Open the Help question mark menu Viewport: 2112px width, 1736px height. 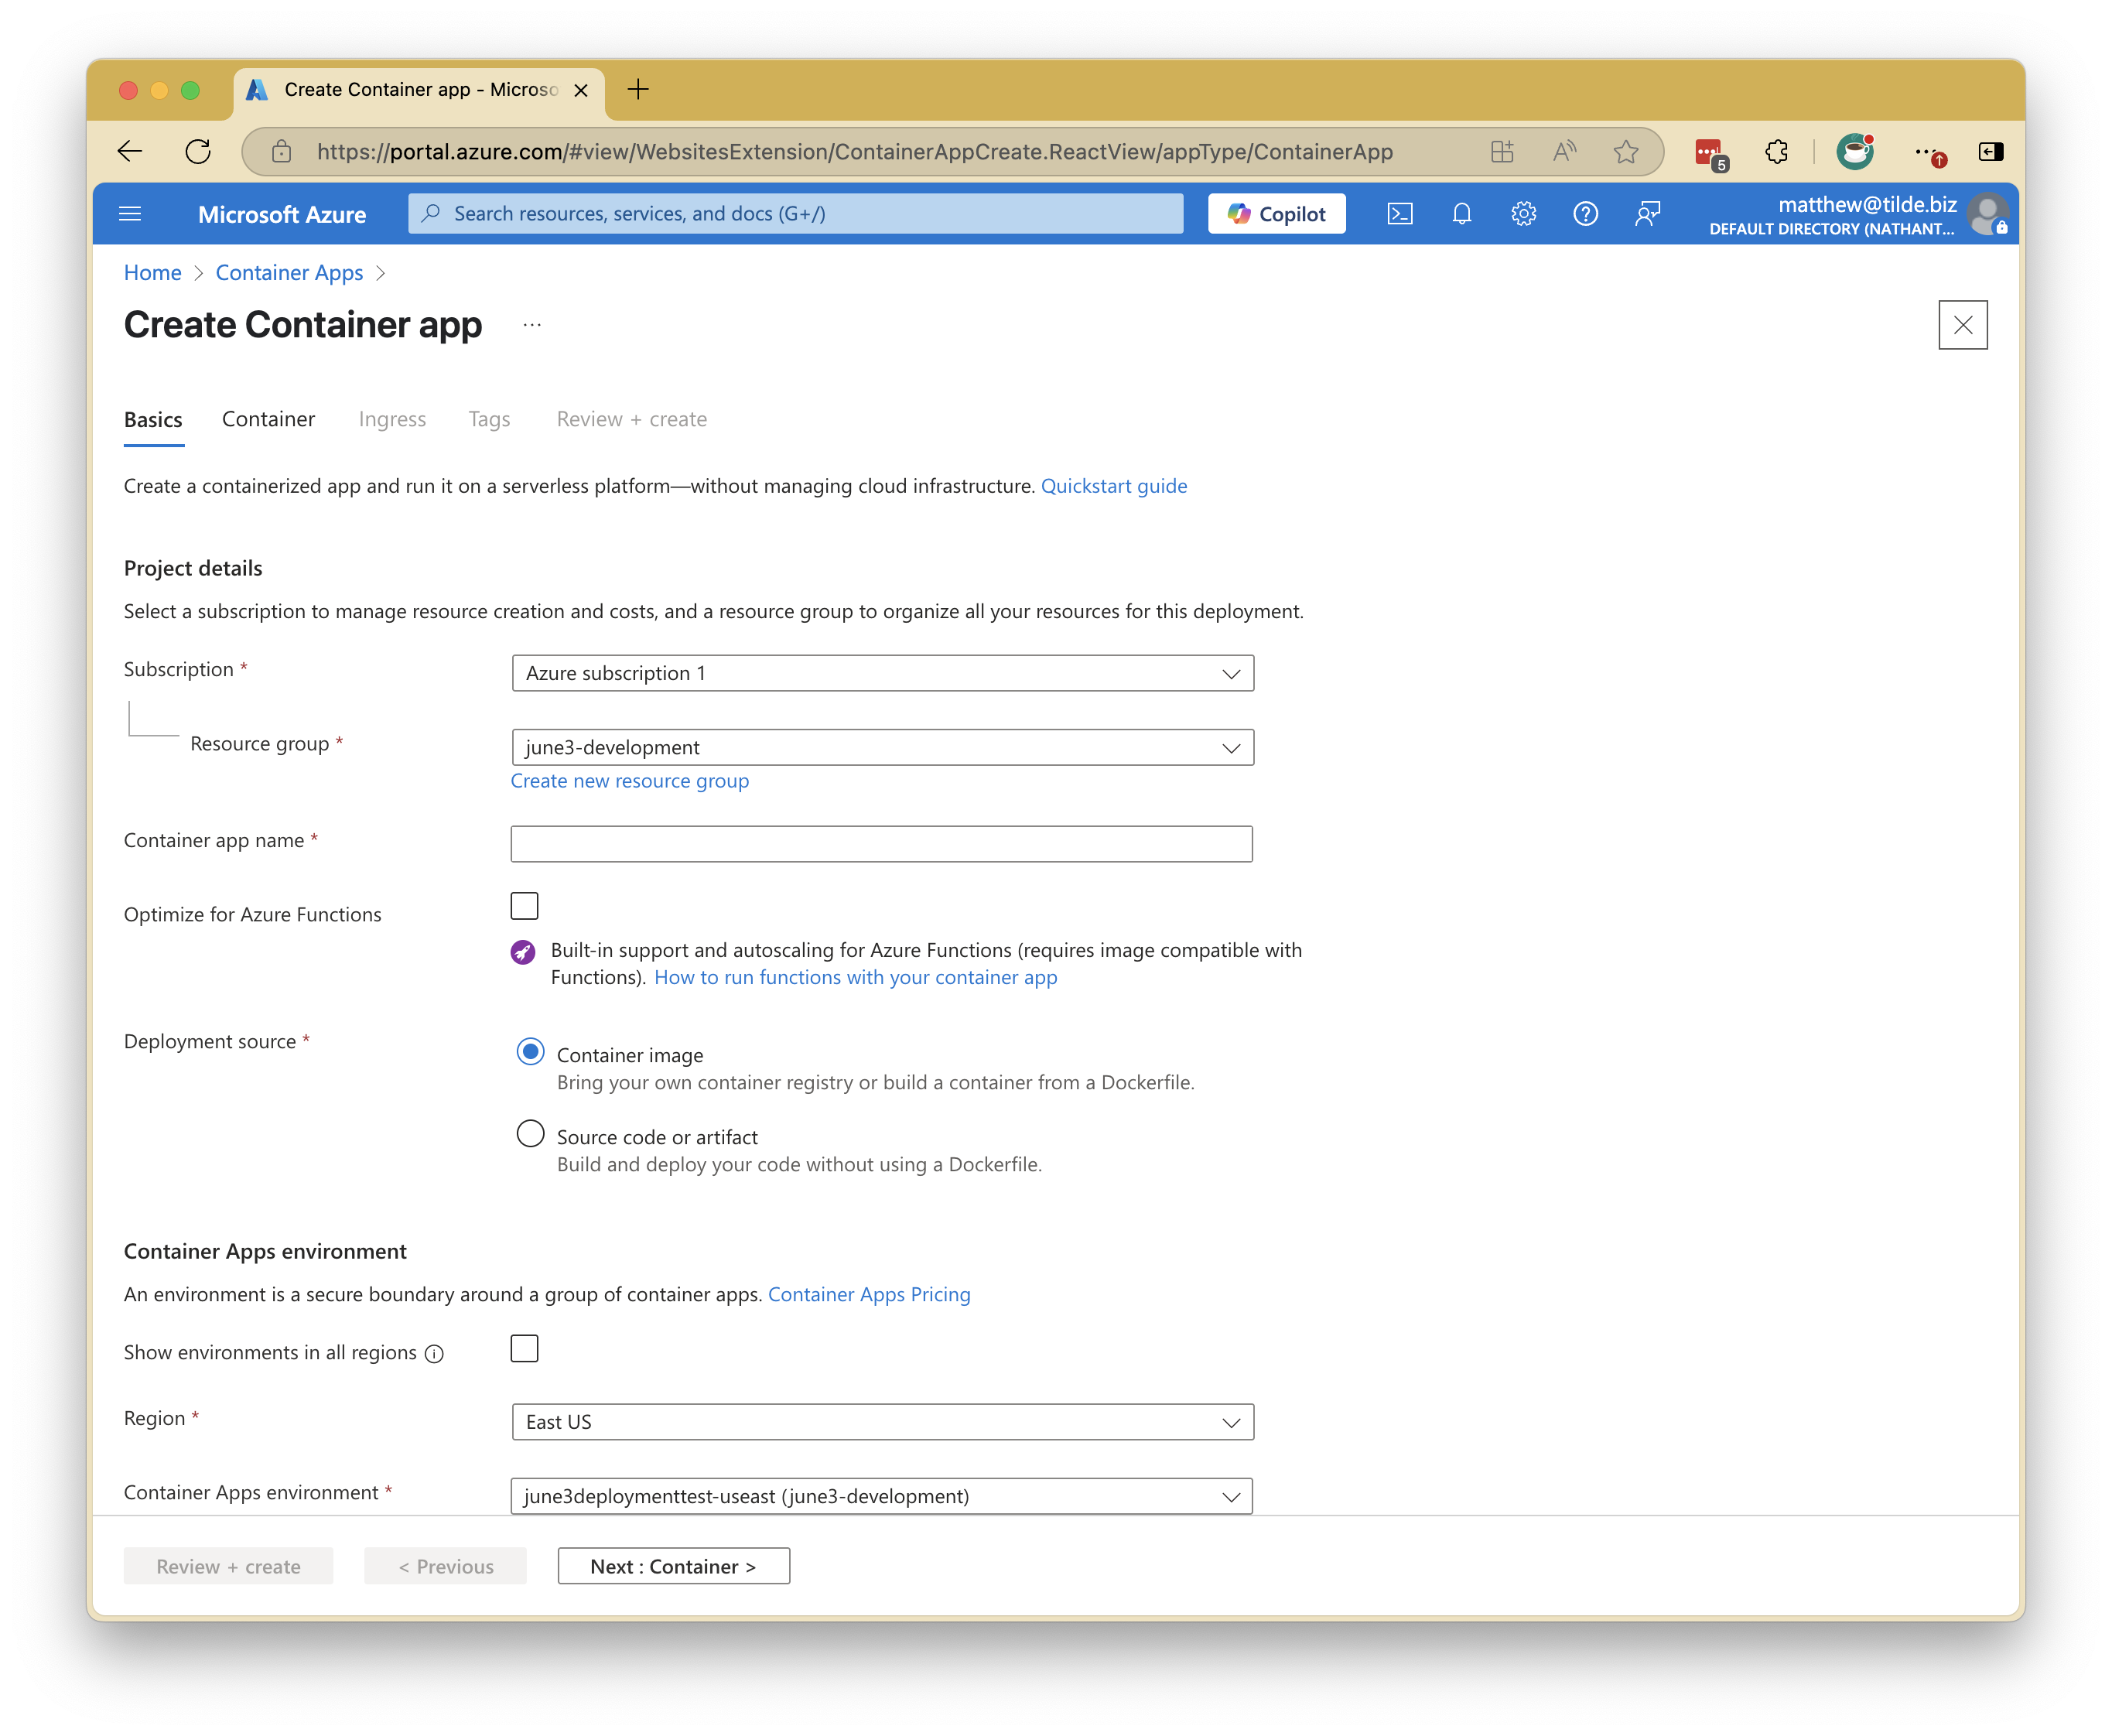pos(1585,213)
